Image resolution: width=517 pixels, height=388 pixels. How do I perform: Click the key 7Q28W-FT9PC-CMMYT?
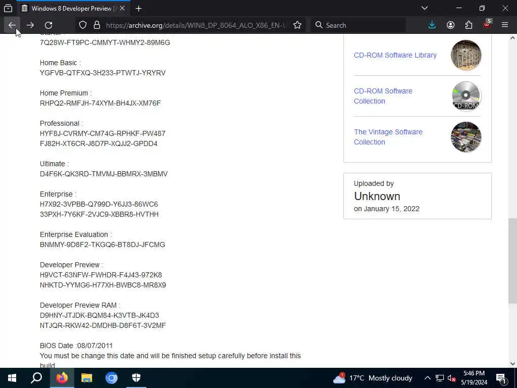[x=105, y=42]
